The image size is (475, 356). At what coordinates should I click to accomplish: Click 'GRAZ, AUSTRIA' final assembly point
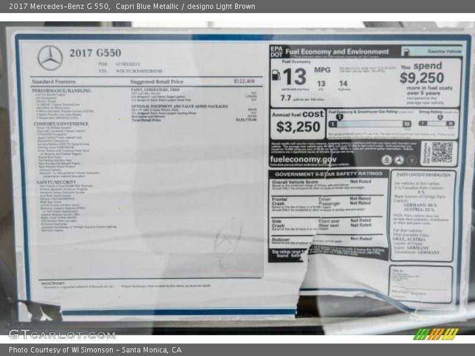tap(409, 239)
